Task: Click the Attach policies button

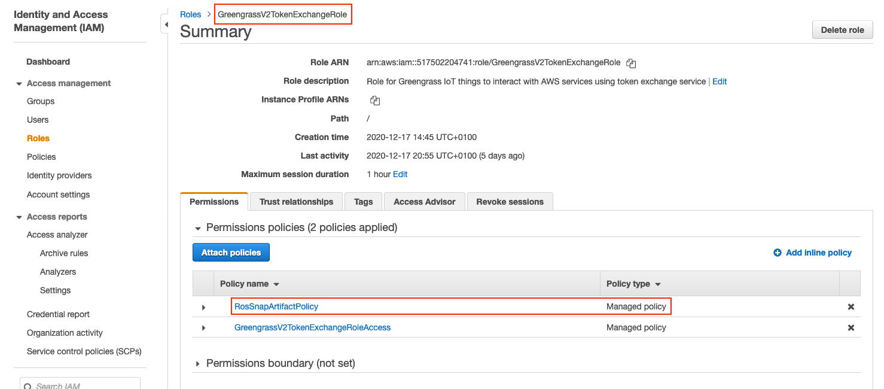Action: (231, 252)
